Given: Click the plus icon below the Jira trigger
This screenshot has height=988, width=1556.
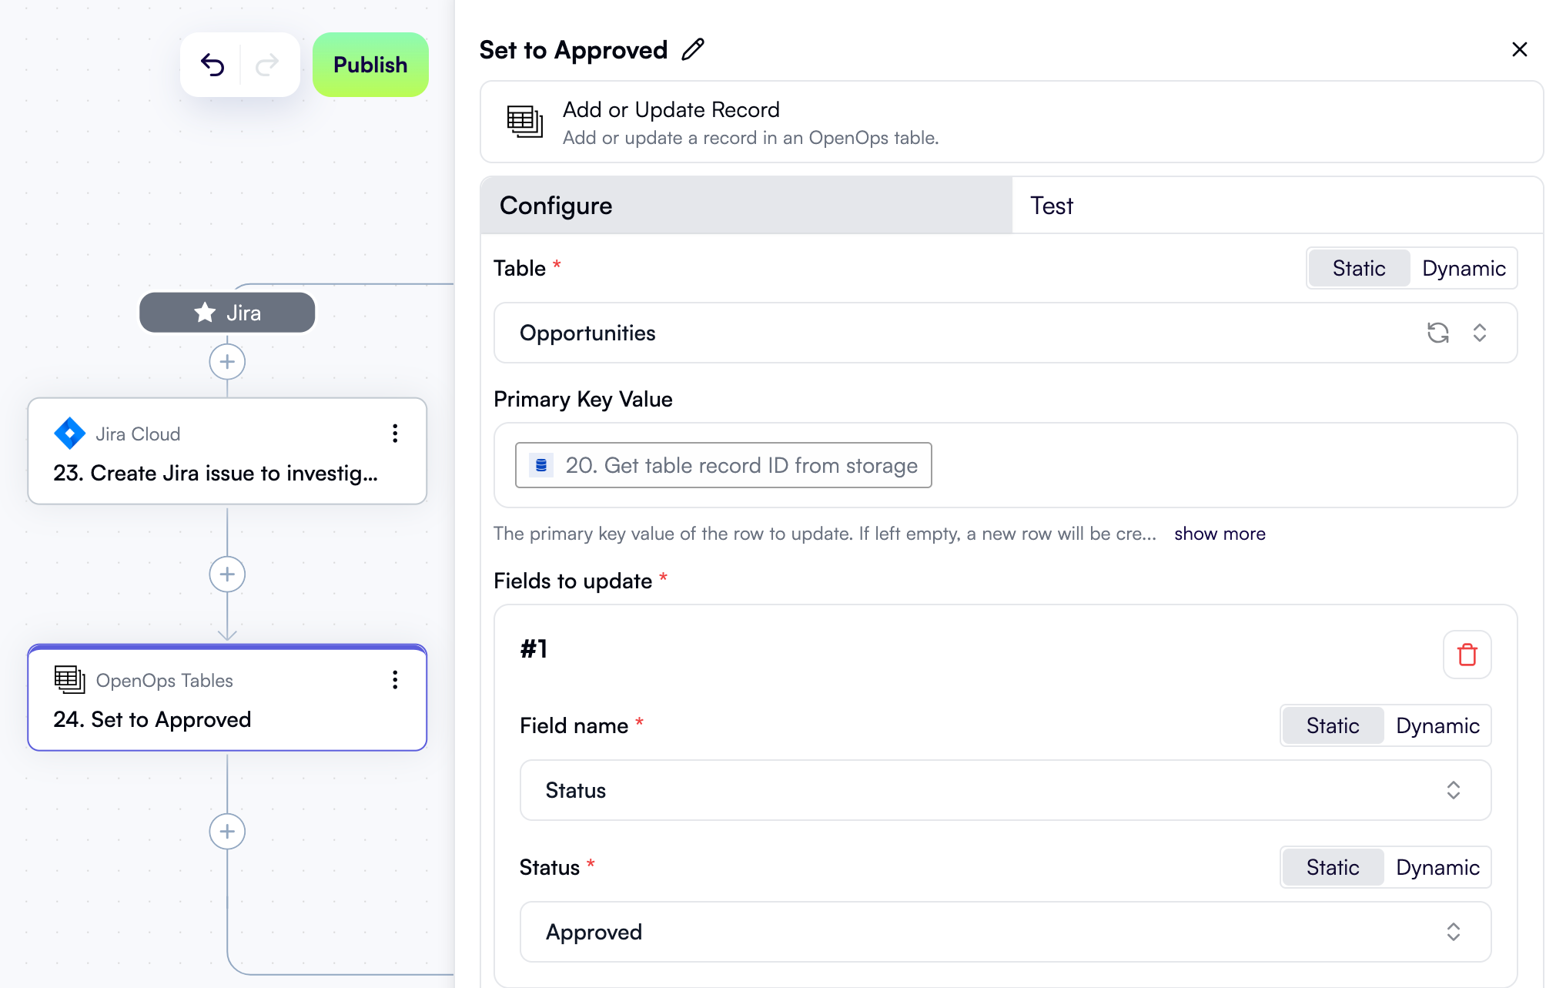Looking at the screenshot, I should coord(226,361).
